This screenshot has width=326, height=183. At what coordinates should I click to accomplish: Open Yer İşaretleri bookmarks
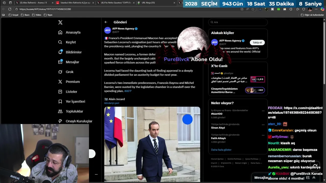click(72, 101)
